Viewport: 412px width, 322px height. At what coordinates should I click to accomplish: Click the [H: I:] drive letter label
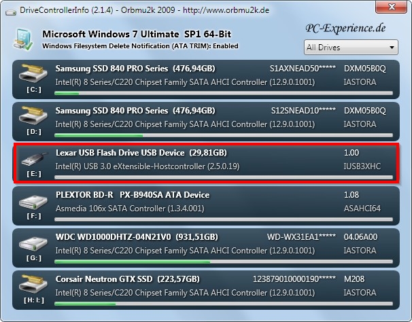[x=34, y=300]
